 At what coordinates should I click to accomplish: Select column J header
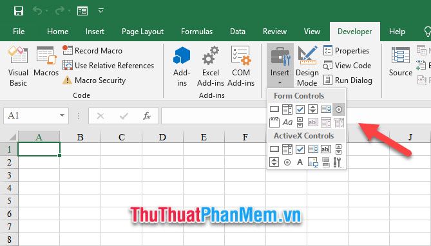410,137
